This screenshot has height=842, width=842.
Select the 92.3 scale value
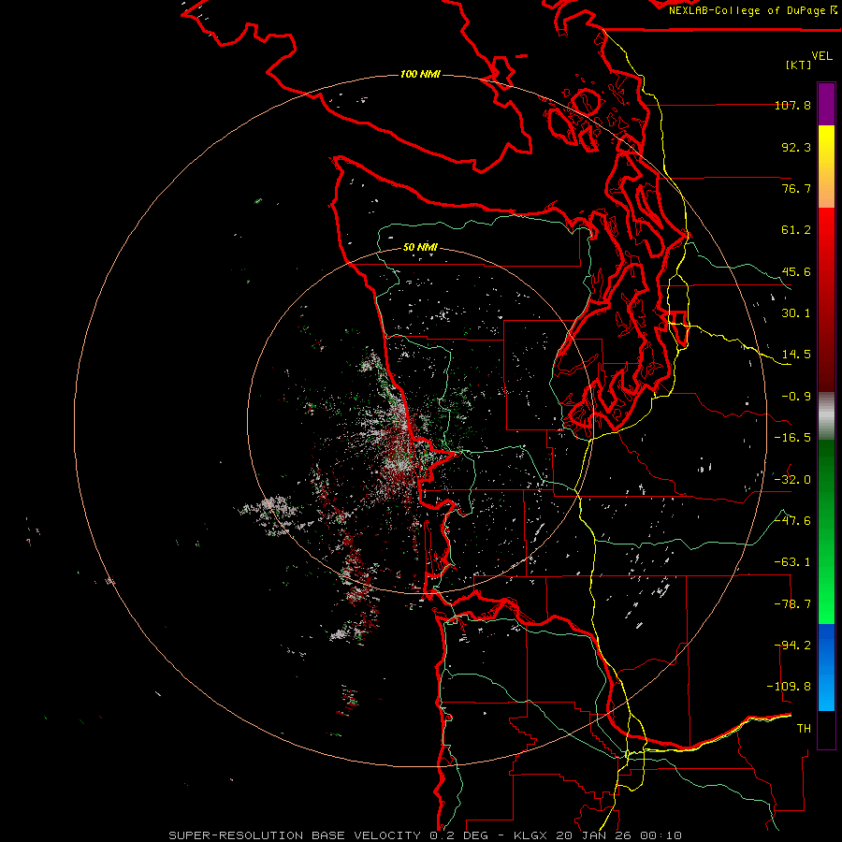[x=796, y=147]
